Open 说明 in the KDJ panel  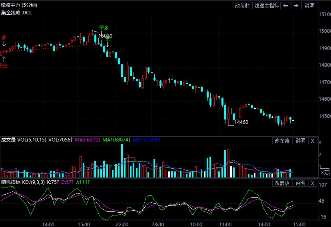[x=300, y=183]
